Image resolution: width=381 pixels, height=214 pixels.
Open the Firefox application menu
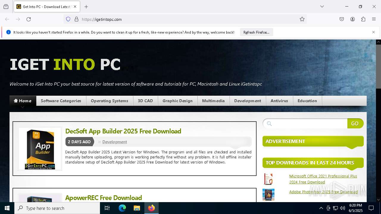[374, 19]
